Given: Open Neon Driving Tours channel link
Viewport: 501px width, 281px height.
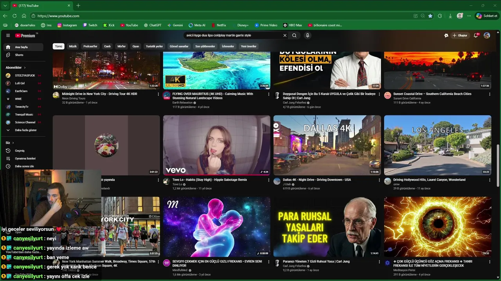Looking at the screenshot, I should click(x=74, y=98).
